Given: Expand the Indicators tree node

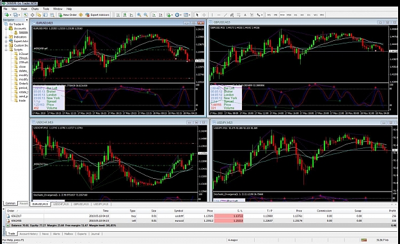Looking at the screenshot, I should pyautogui.click(x=6, y=37).
